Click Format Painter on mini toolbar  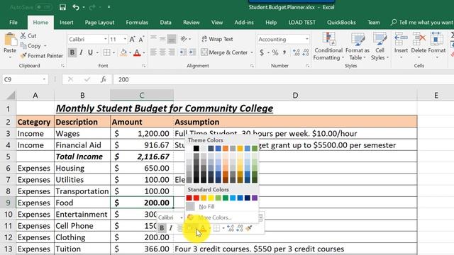click(x=249, y=228)
